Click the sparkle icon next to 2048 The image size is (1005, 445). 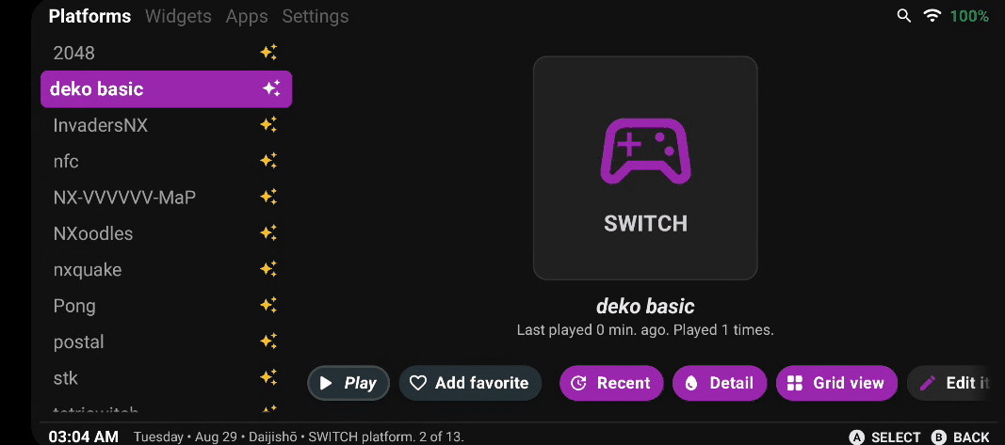click(x=268, y=54)
